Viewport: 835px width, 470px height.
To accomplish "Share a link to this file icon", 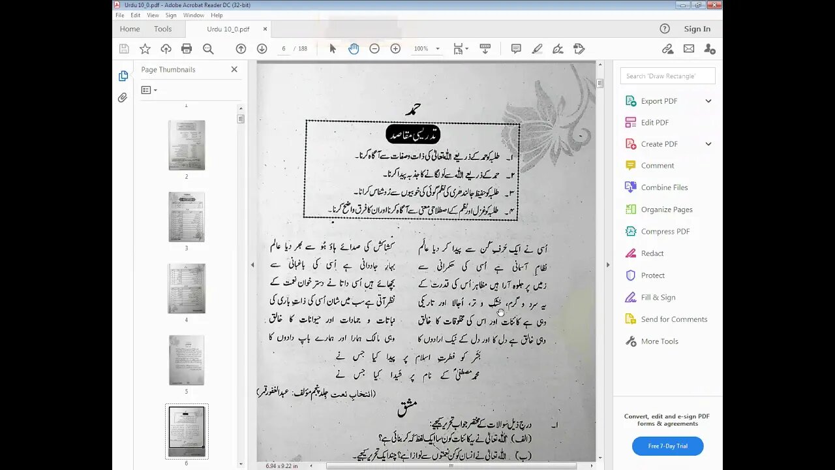I will tap(667, 49).
